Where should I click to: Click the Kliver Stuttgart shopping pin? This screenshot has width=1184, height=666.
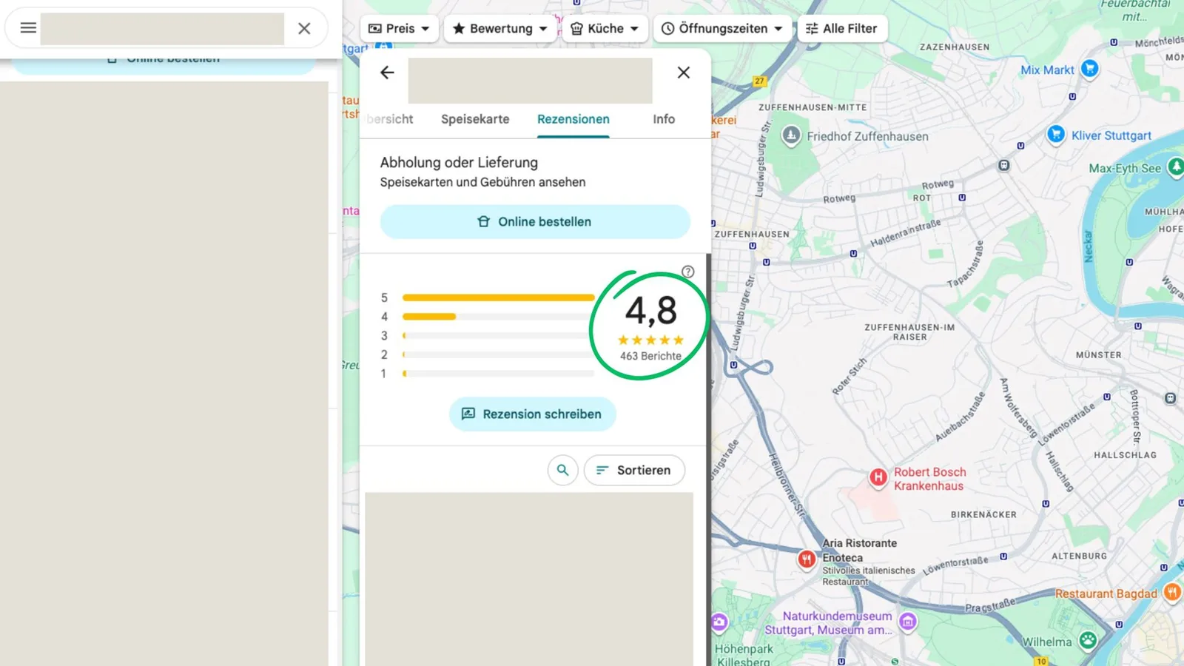[1056, 134]
